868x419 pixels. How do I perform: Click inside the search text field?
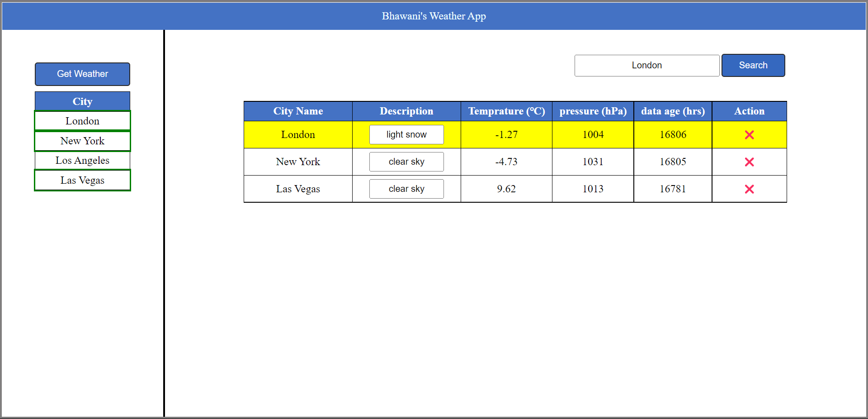coord(646,65)
